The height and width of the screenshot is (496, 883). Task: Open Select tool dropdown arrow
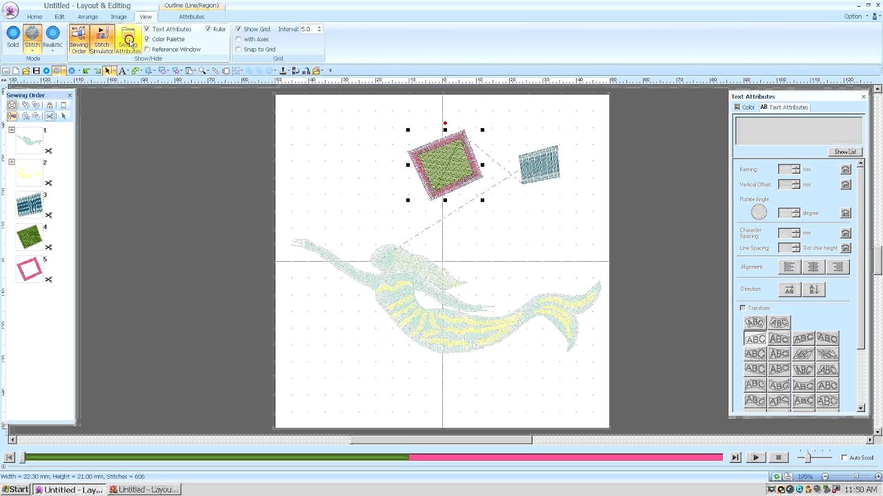point(115,70)
